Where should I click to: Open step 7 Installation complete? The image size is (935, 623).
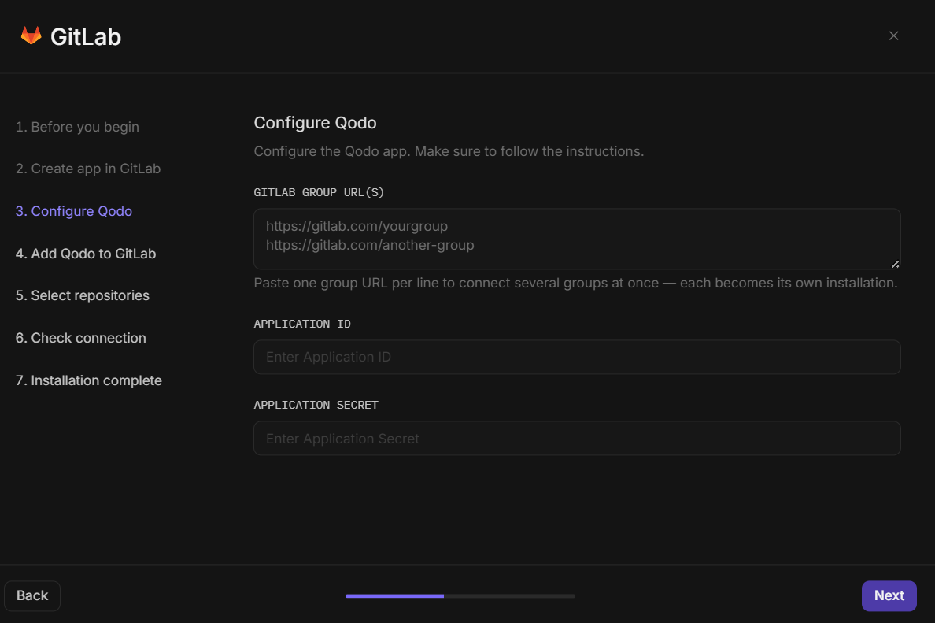click(89, 380)
